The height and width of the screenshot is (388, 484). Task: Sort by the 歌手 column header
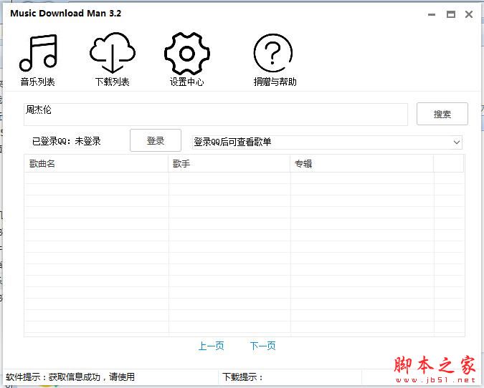[229, 164]
